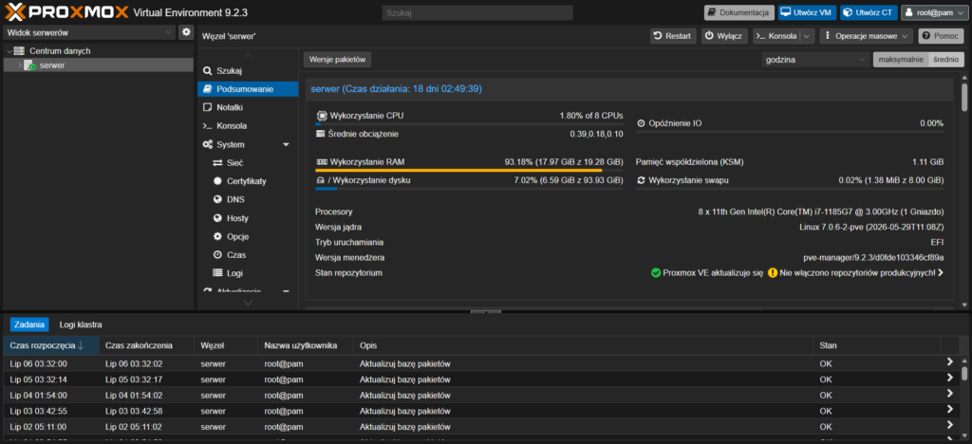Open node Konsola toolbar button
The height and width of the screenshot is (444, 972).
776,36
